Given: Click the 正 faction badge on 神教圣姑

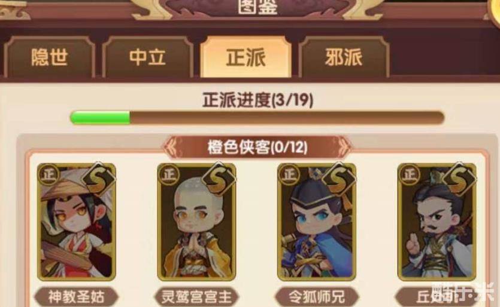Looking at the screenshot, I should pyautogui.click(x=49, y=174).
